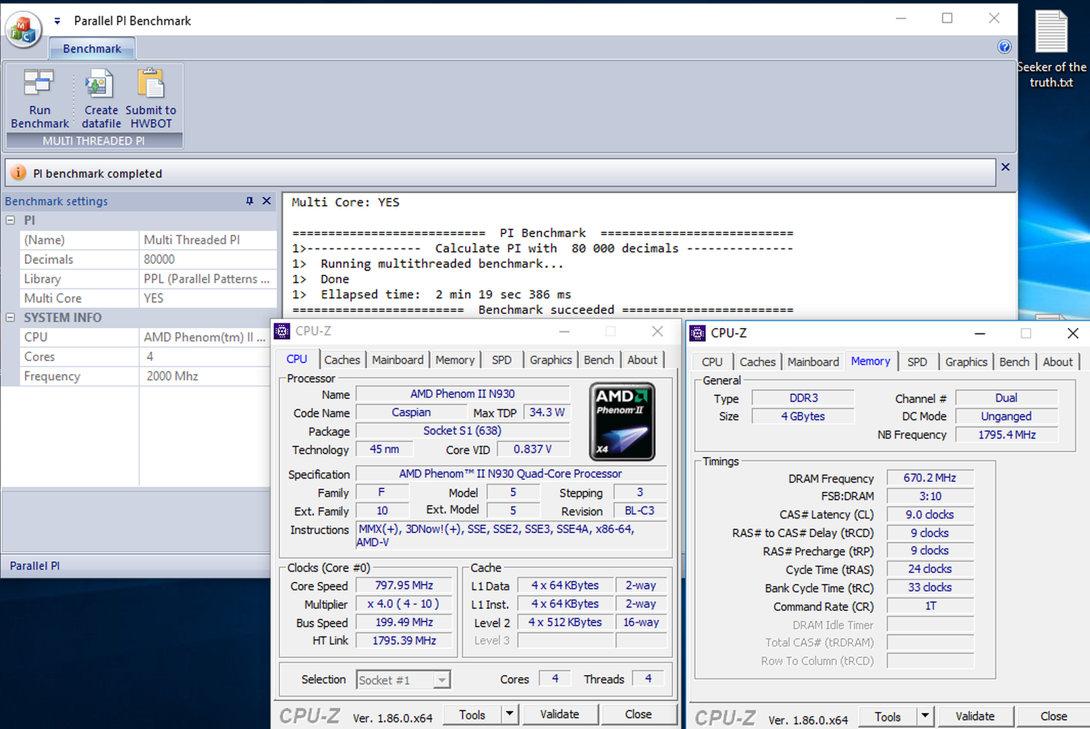Open About tab in right CPU-Z window
The height and width of the screenshot is (729, 1090).
coord(1058,362)
